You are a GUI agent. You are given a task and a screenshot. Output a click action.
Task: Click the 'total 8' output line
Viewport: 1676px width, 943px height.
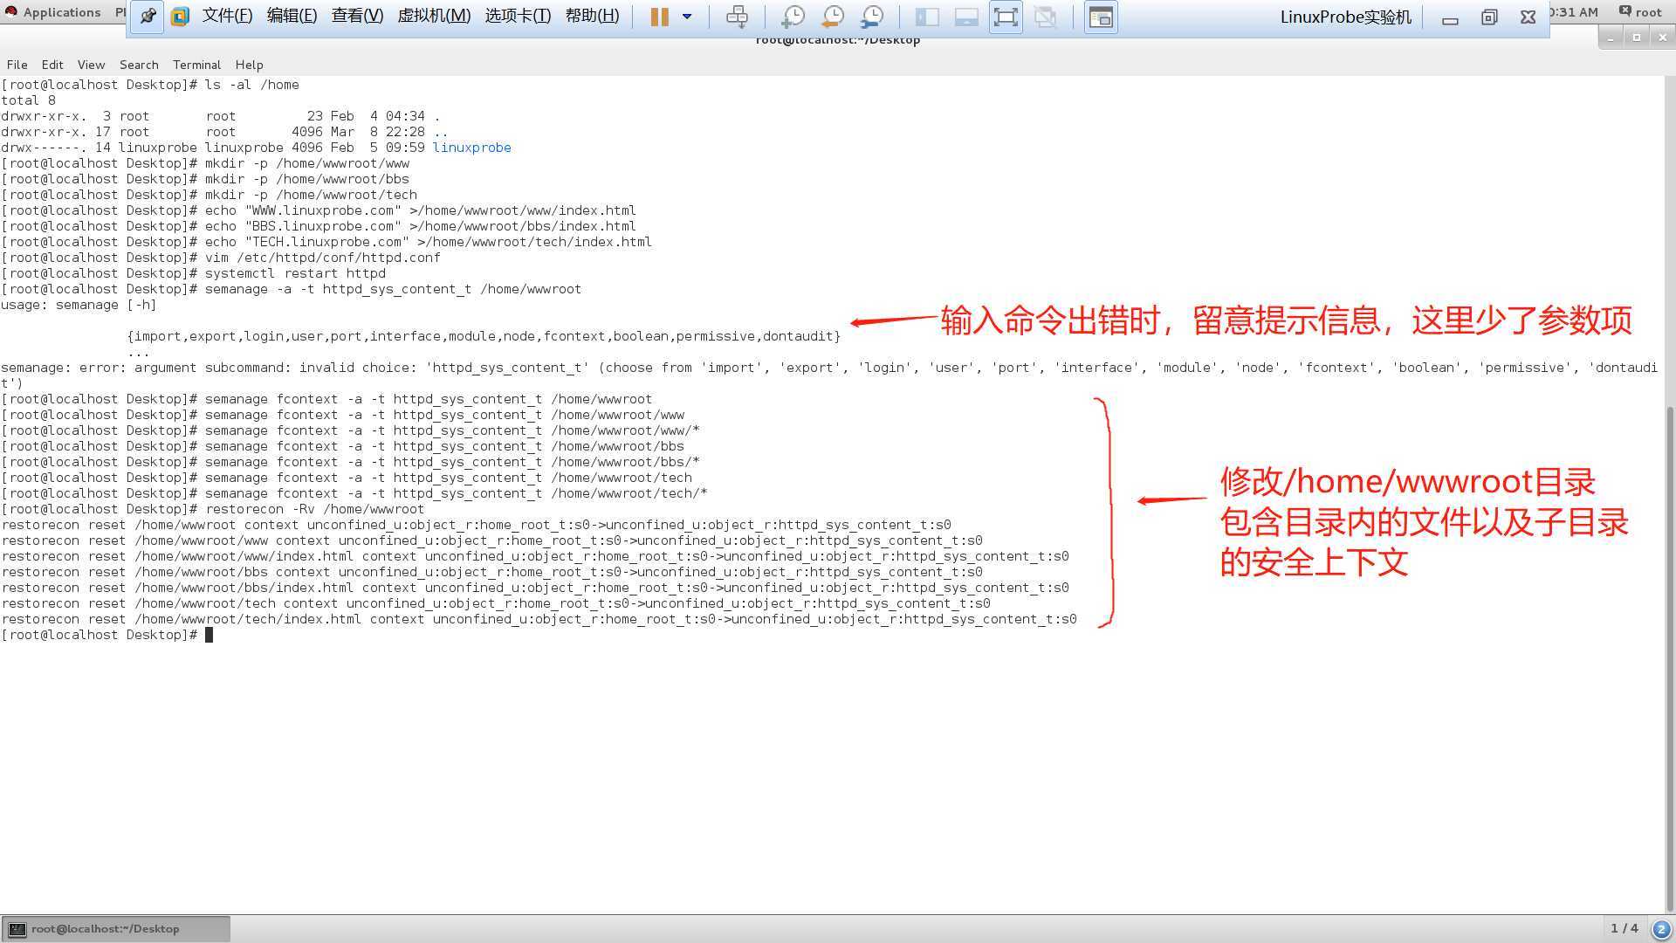pyautogui.click(x=28, y=100)
